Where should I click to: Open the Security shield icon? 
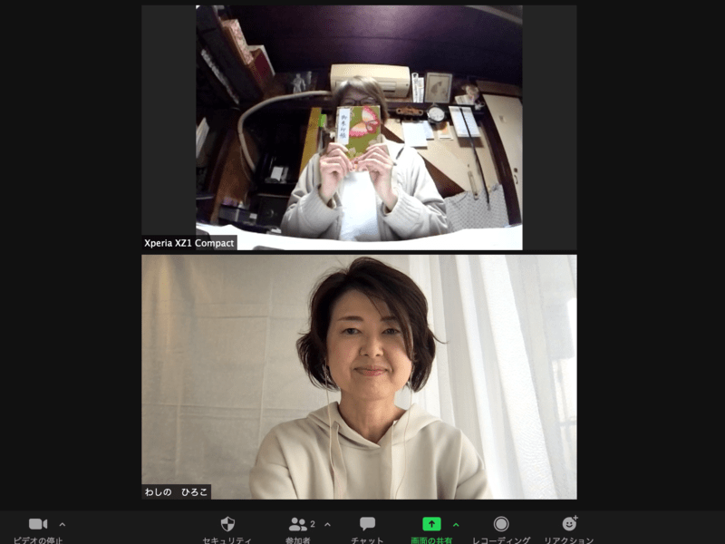point(227,524)
